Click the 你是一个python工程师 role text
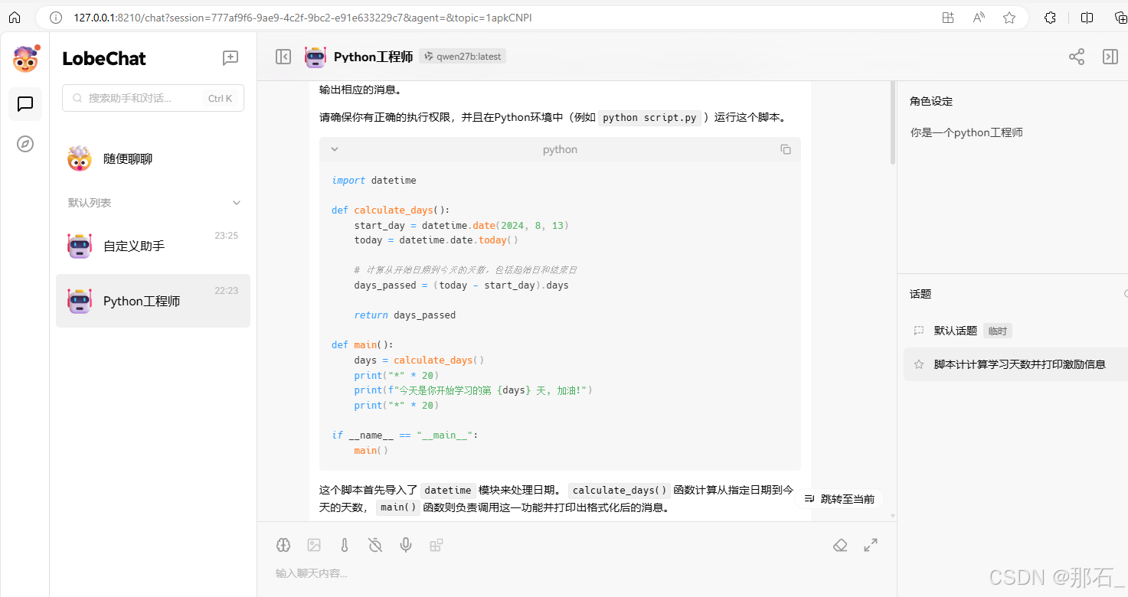This screenshot has width=1128, height=597. [966, 132]
